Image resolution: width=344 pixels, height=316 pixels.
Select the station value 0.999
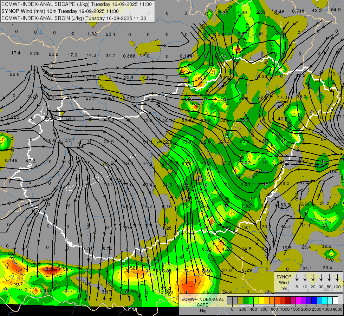129,99
